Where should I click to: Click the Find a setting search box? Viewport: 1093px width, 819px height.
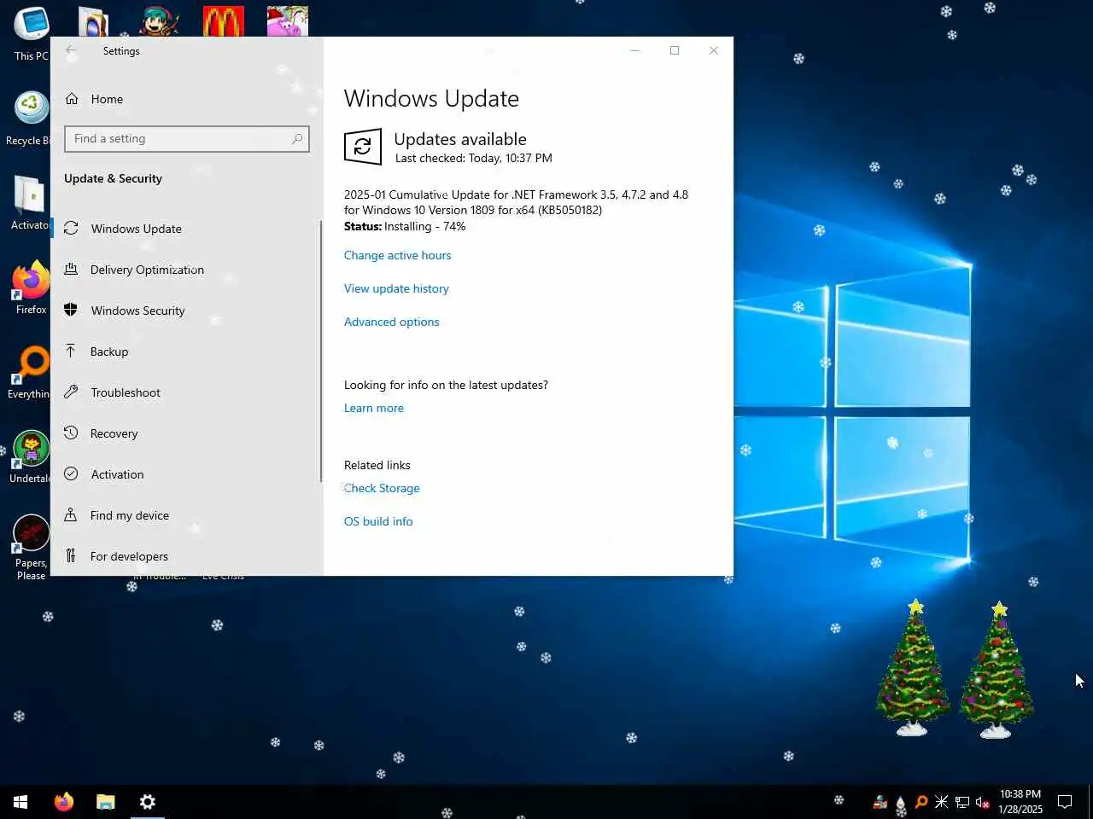pos(186,139)
